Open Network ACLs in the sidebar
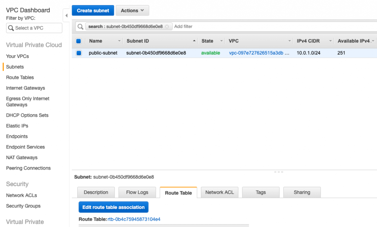The image size is (377, 227). 22,195
